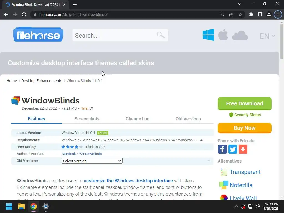Image resolution: width=284 pixels, height=213 pixels.
Task: Reload the page with the refresh icon
Action: pyautogui.click(x=24, y=14)
